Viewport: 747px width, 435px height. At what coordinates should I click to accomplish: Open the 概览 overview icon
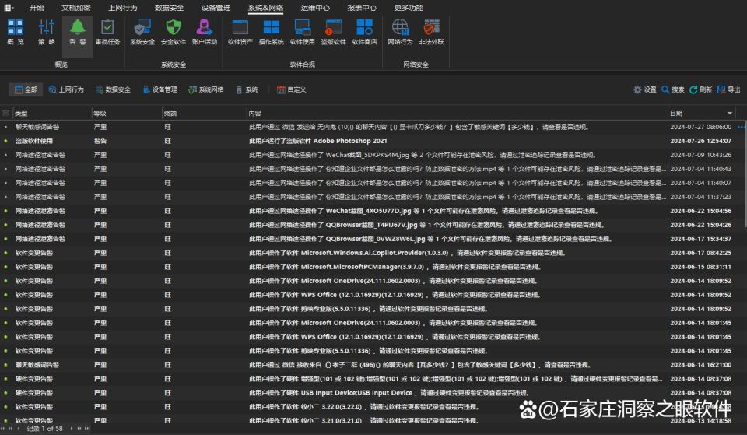pos(15,32)
